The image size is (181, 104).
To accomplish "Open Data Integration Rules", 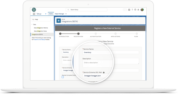I will (40, 31).
